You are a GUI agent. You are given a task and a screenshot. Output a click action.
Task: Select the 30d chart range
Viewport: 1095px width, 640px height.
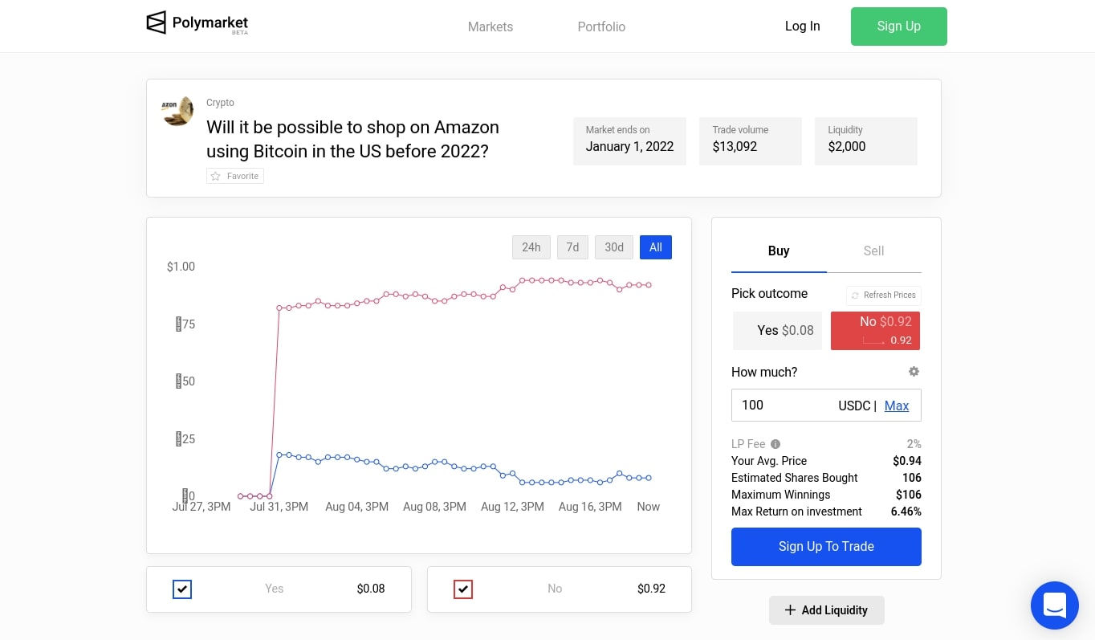(x=614, y=247)
